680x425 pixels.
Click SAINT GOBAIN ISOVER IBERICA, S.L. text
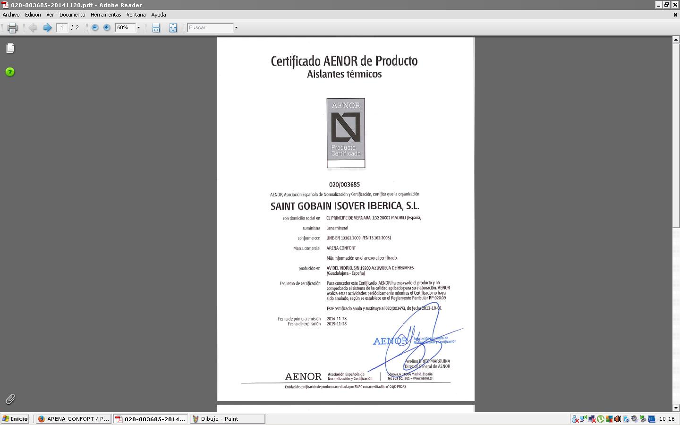pos(345,206)
